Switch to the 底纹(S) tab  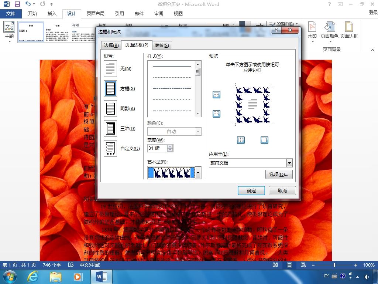tap(162, 45)
